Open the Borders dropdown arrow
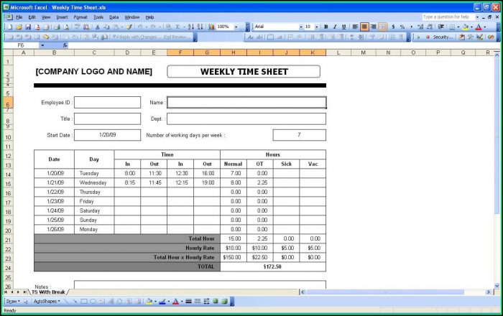Image resolution: width=503 pixels, height=316 pixels. pos(458,27)
